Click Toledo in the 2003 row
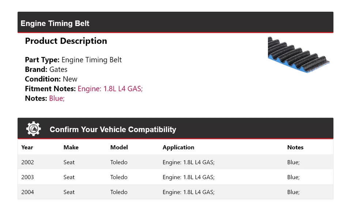 coord(119,177)
